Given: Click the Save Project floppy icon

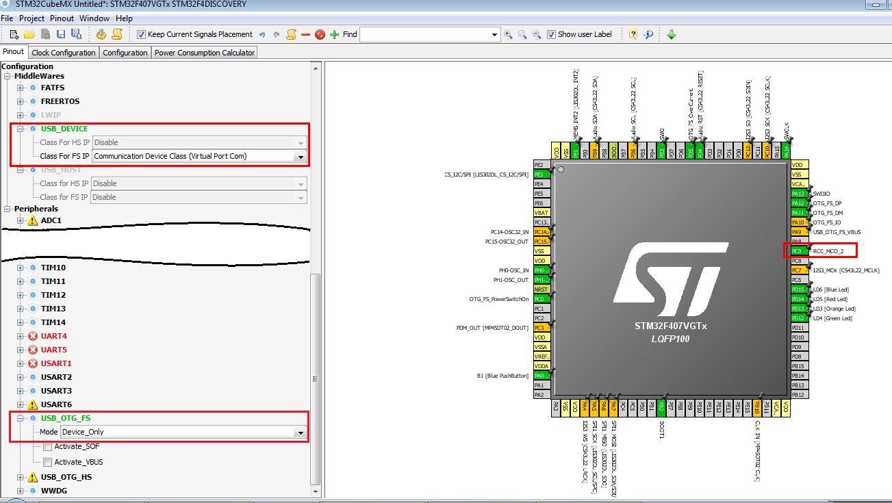Looking at the screenshot, I should [61, 34].
